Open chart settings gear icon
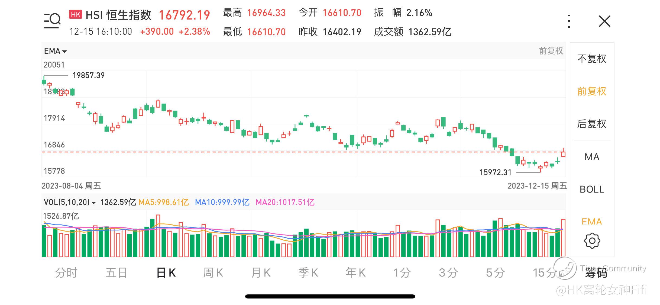 click(592, 240)
